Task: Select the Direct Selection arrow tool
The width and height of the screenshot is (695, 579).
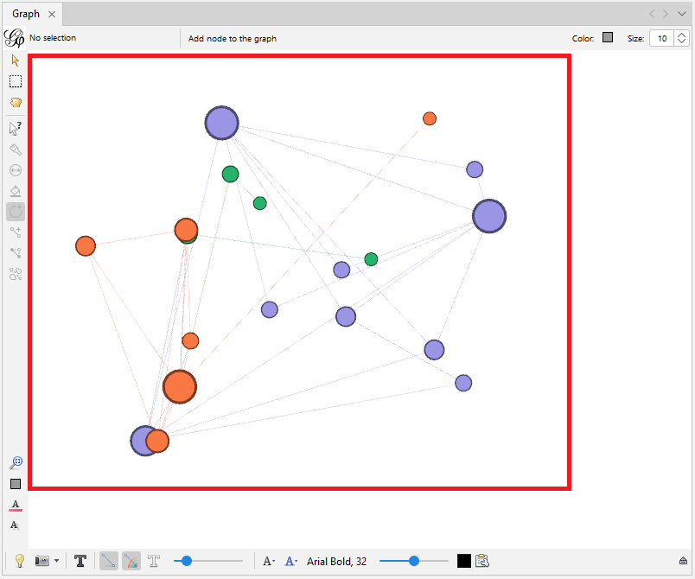Action: click(15, 60)
